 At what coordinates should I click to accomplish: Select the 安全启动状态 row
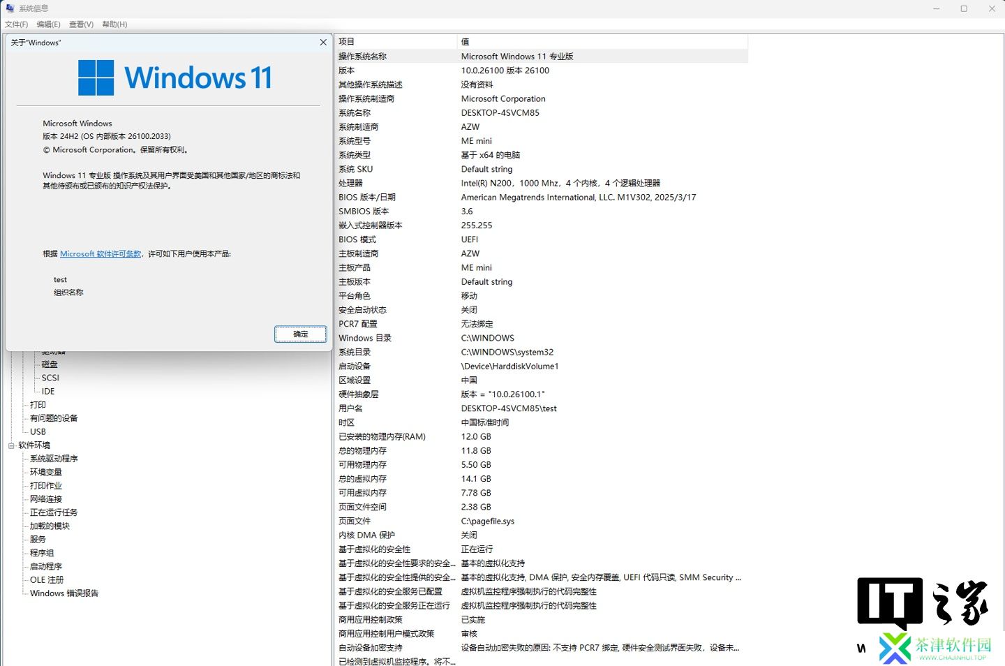541,310
